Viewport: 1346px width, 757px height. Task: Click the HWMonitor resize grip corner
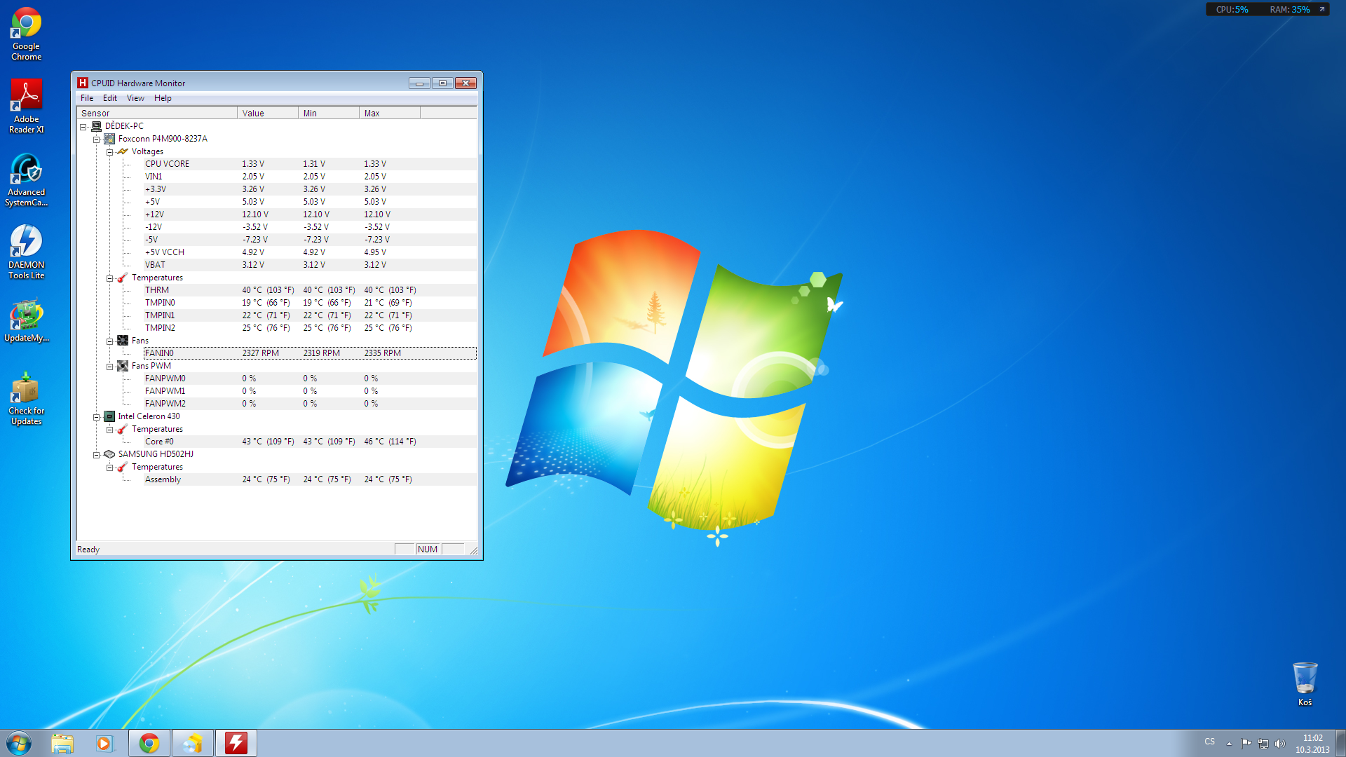point(474,550)
